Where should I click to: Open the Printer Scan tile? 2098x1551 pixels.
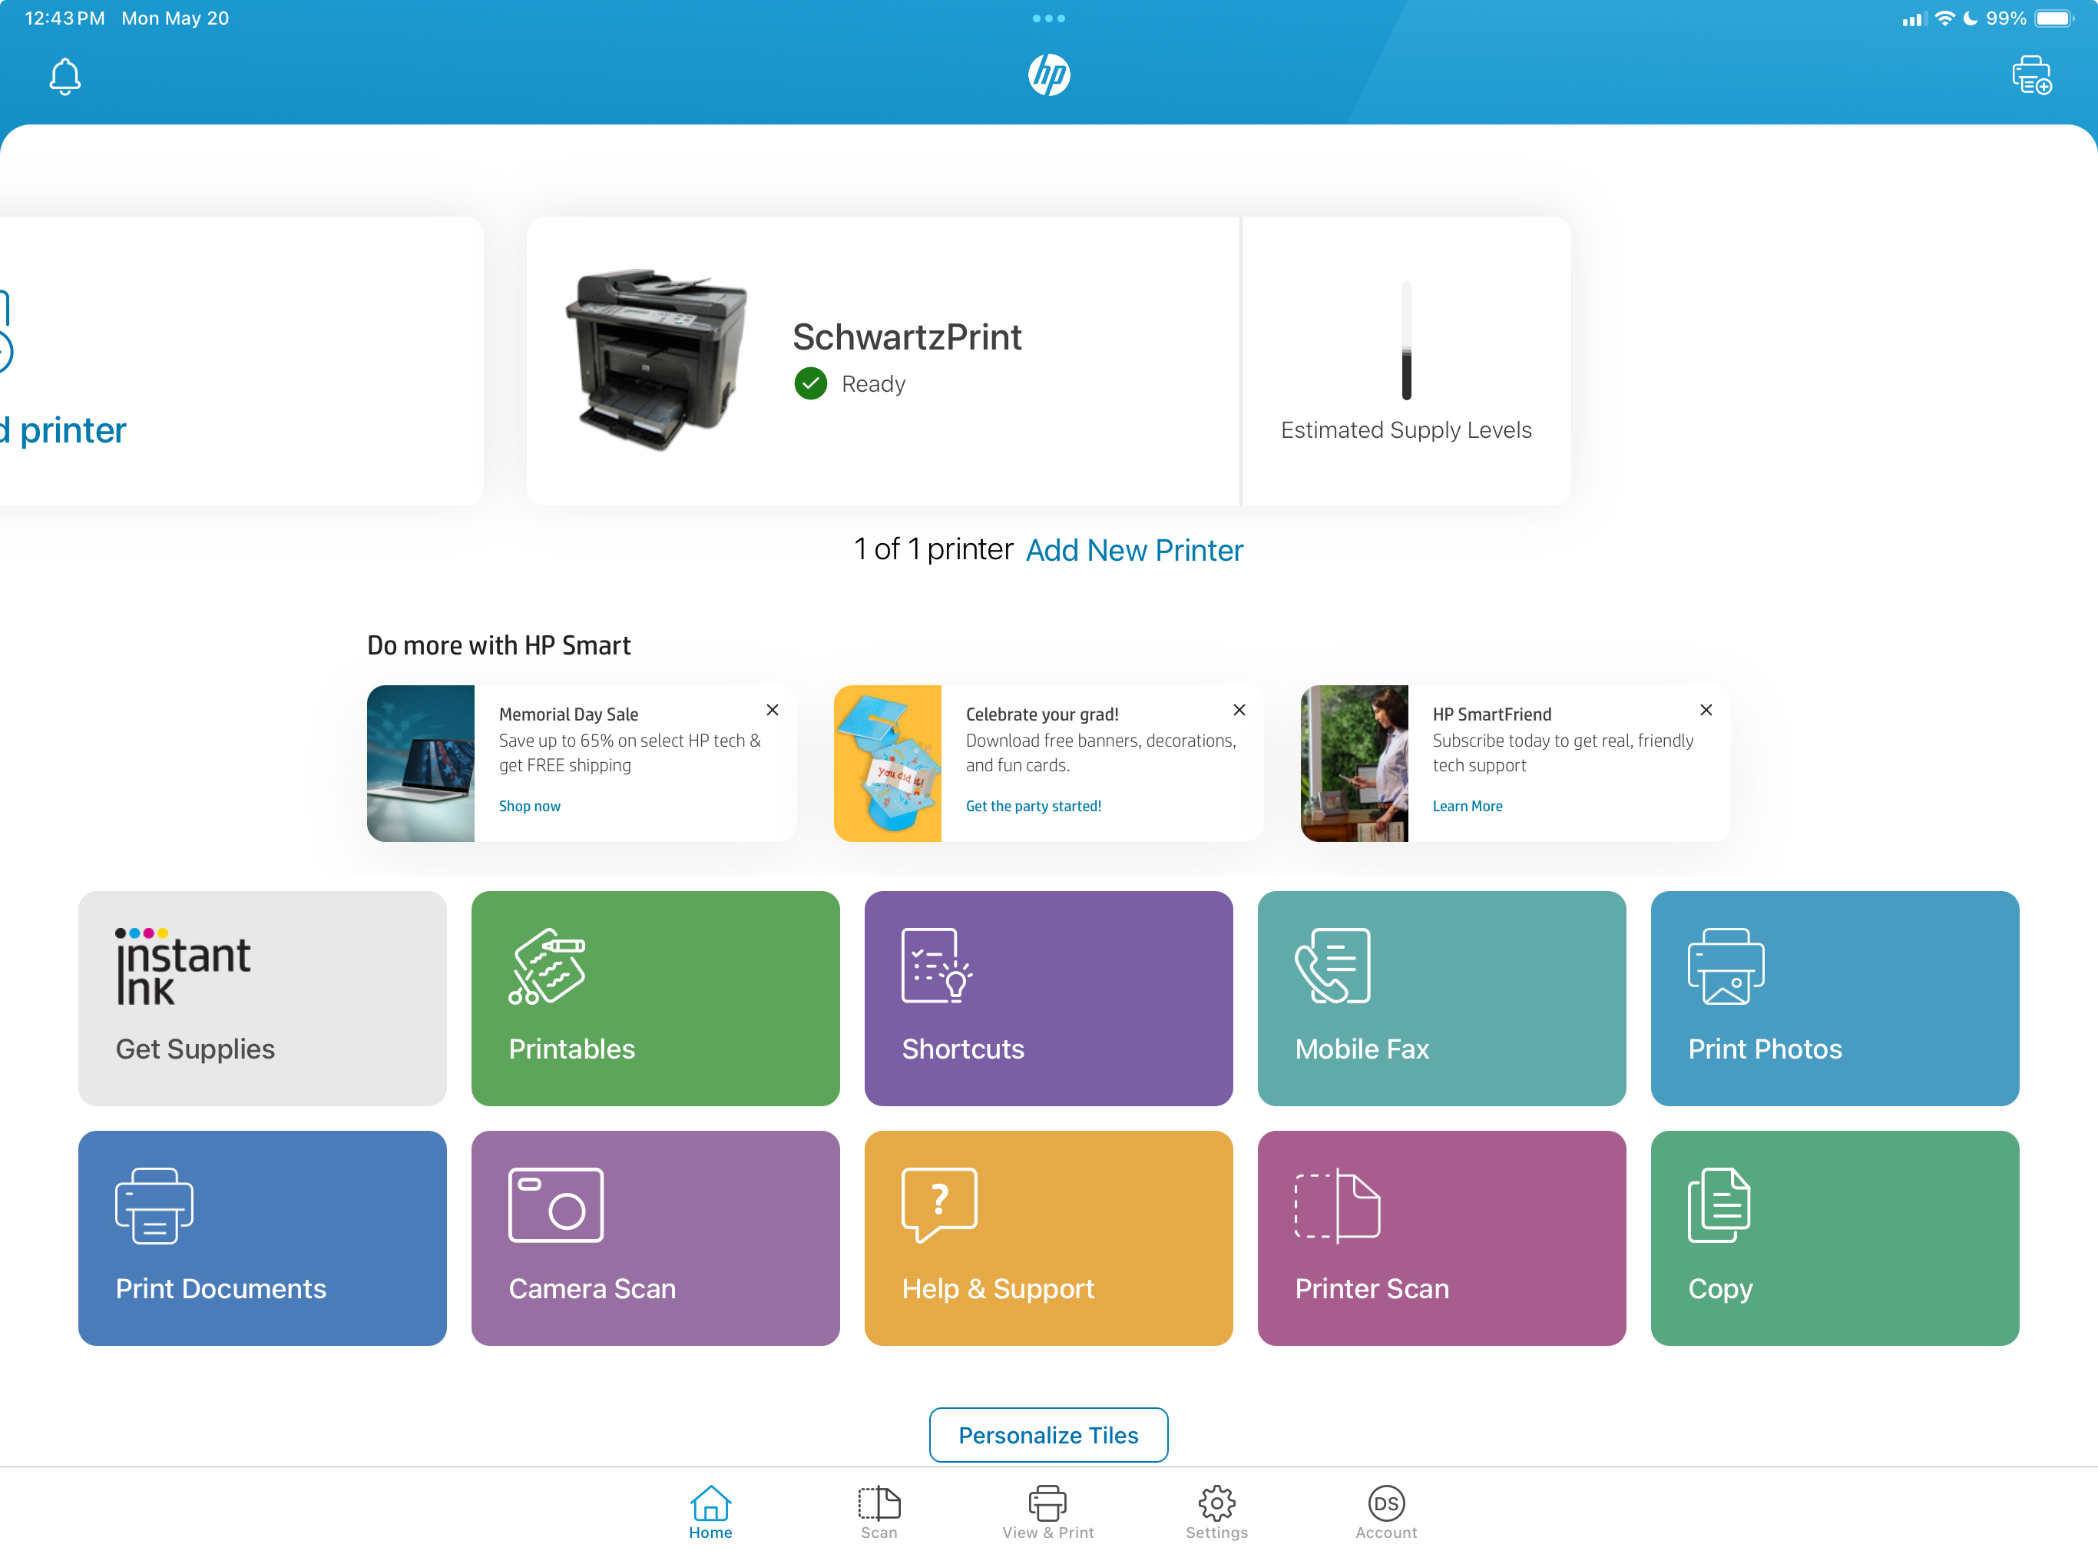[x=1441, y=1237]
